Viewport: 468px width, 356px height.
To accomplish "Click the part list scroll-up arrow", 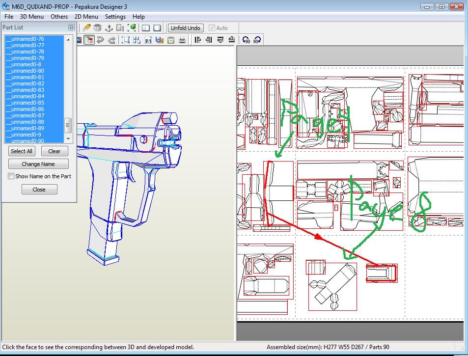I will click(68, 39).
